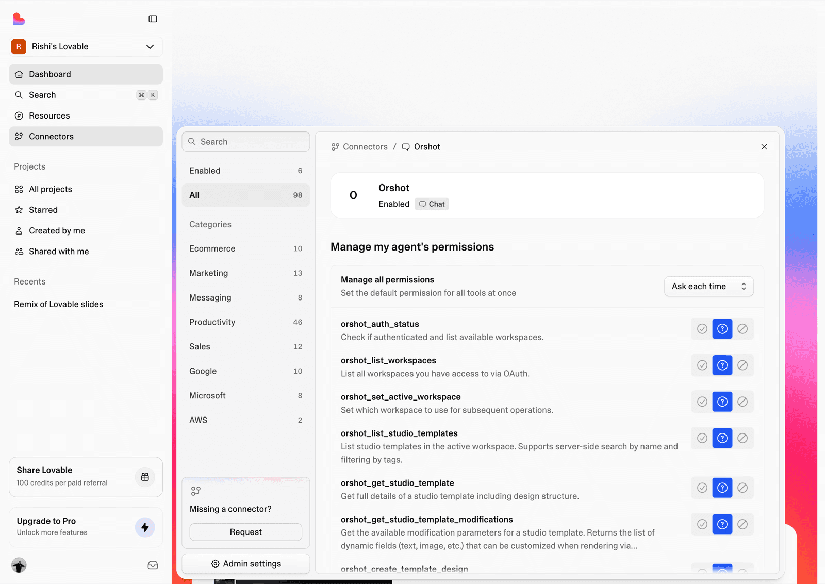Collapse the sidebar panel icon
This screenshot has width=825, height=584.
pyautogui.click(x=153, y=19)
